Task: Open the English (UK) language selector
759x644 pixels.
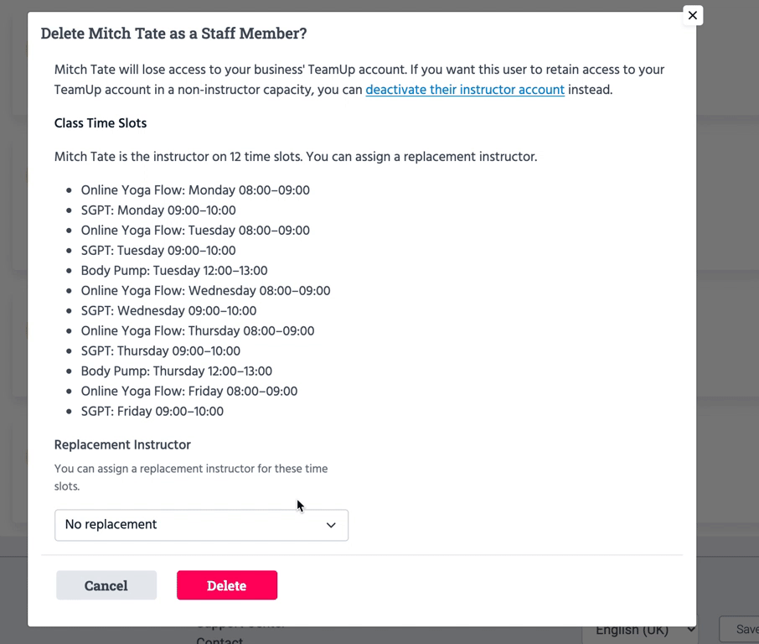Action: (x=642, y=630)
